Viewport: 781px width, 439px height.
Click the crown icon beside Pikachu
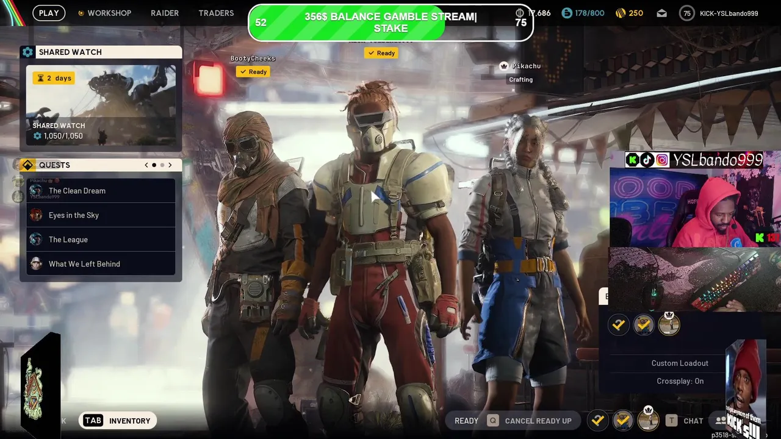[504, 66]
